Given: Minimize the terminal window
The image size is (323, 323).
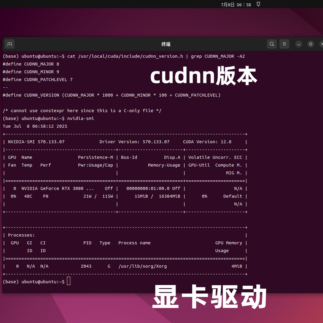Looking at the screenshot, I should (x=299, y=44).
